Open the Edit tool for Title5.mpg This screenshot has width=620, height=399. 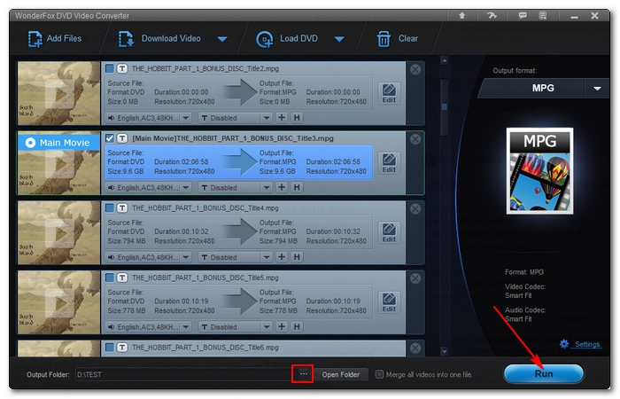click(x=389, y=302)
